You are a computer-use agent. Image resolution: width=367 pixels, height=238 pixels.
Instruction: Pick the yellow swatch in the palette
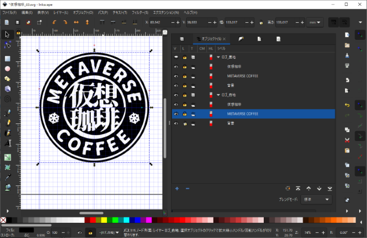click(104, 220)
